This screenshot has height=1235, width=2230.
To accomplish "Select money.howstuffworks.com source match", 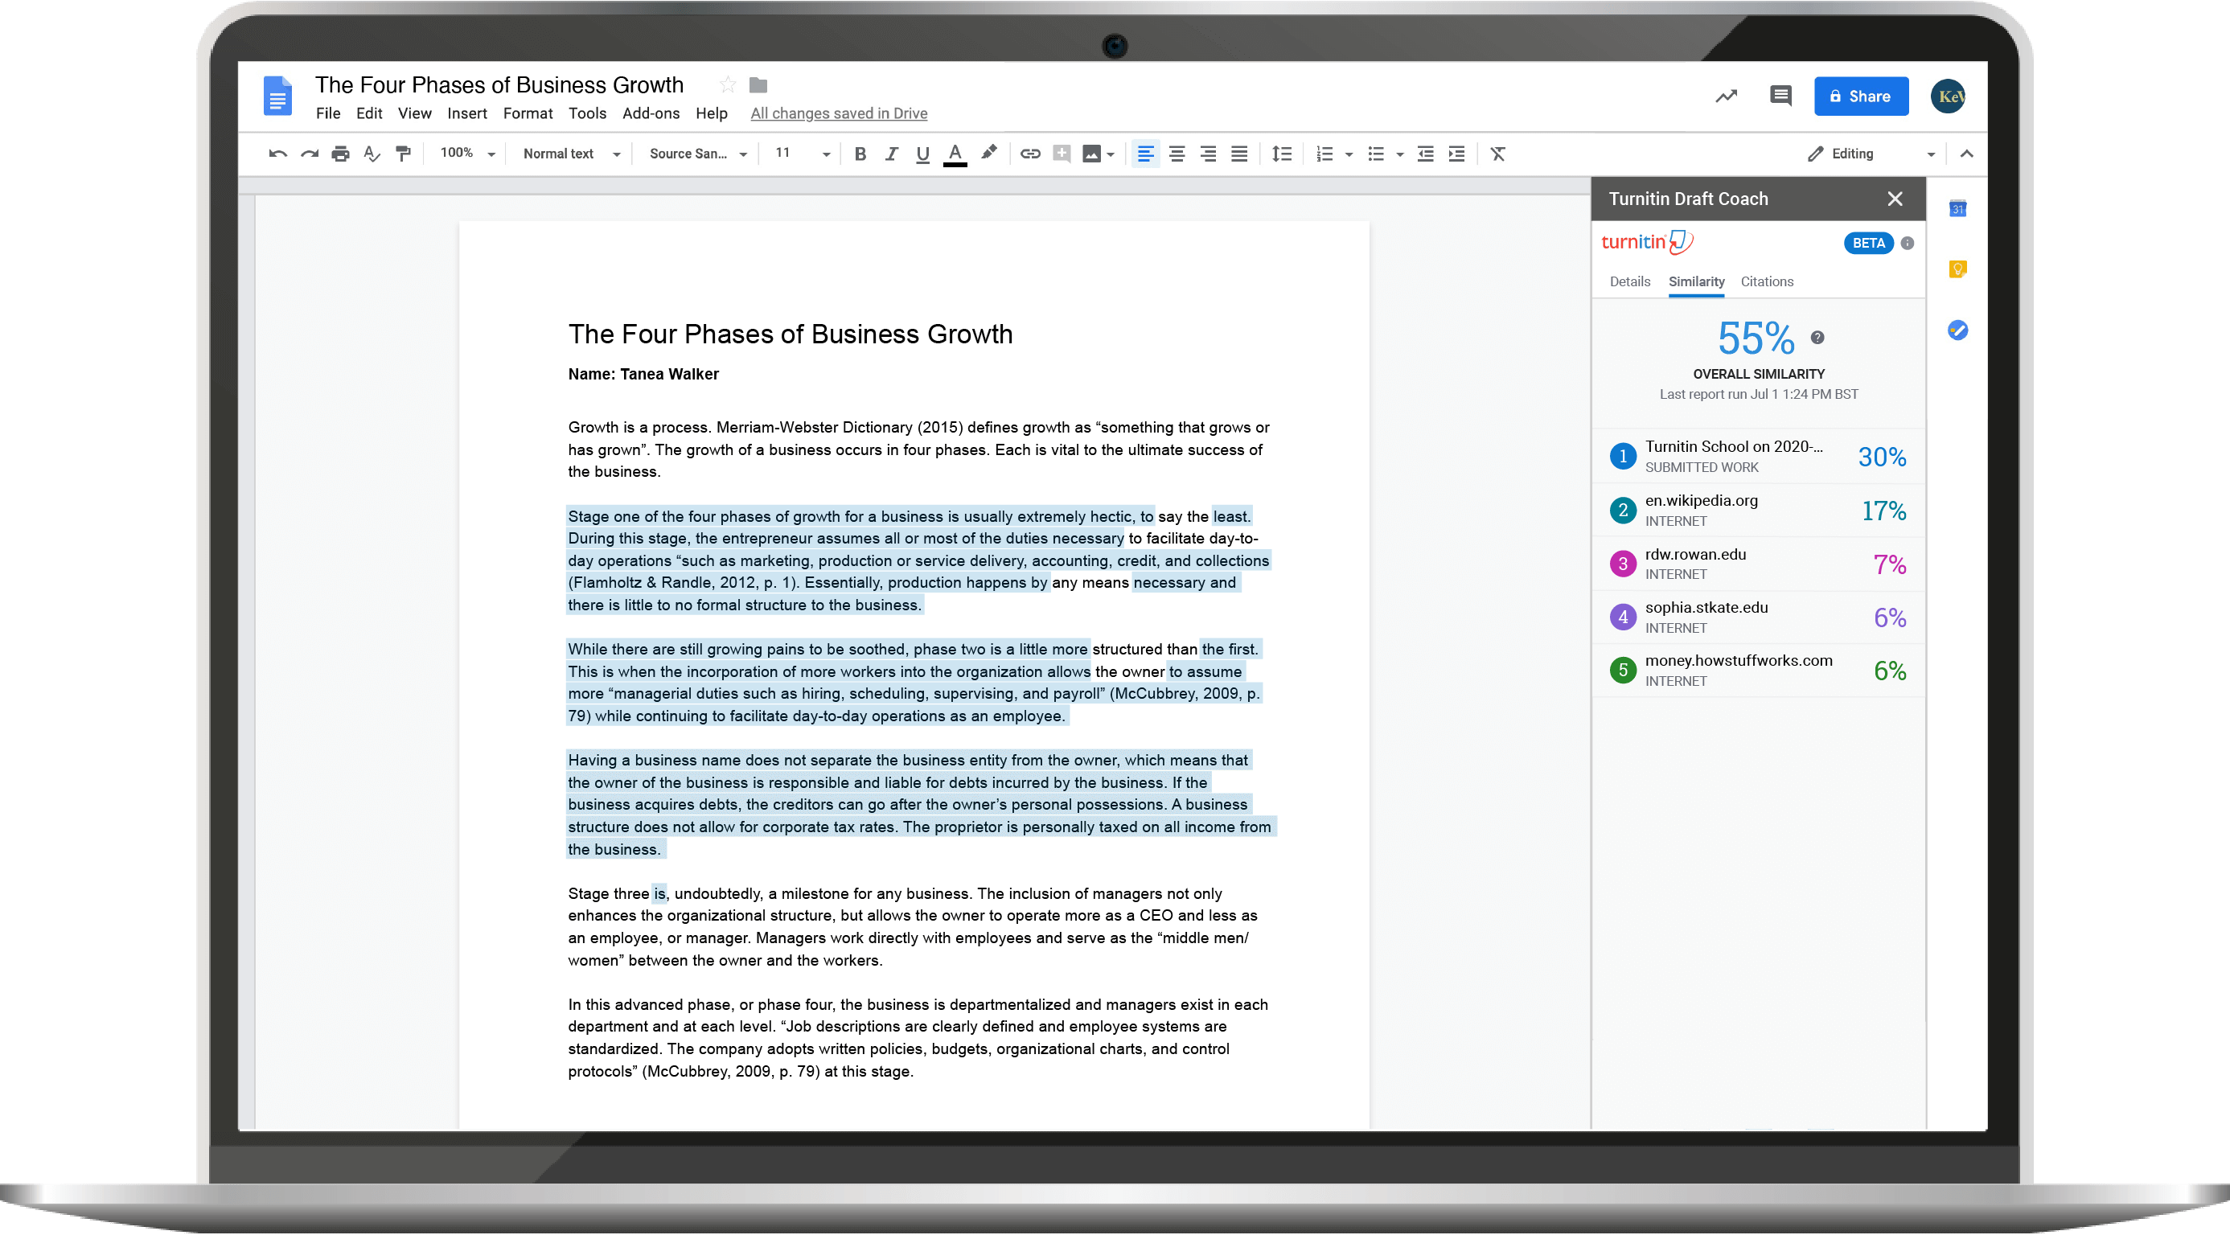I will 1757,671.
